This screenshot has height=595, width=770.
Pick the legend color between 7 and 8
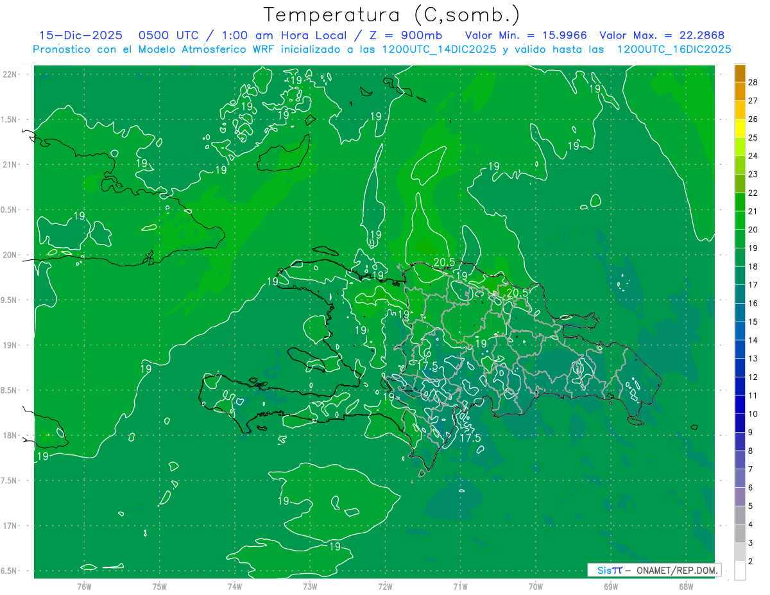pos(740,460)
